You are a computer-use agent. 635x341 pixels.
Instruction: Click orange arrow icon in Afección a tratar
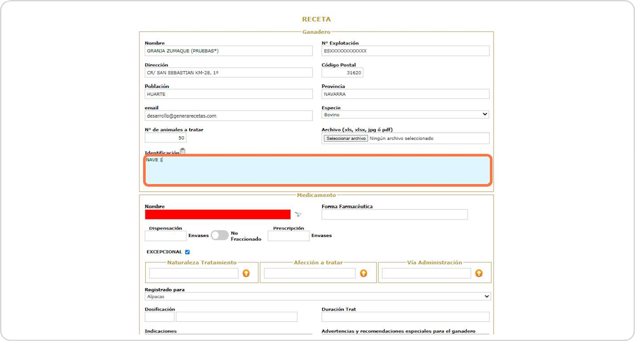[x=363, y=273]
